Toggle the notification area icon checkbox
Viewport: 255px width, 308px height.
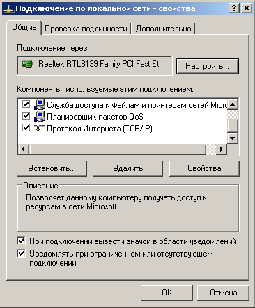(21, 241)
